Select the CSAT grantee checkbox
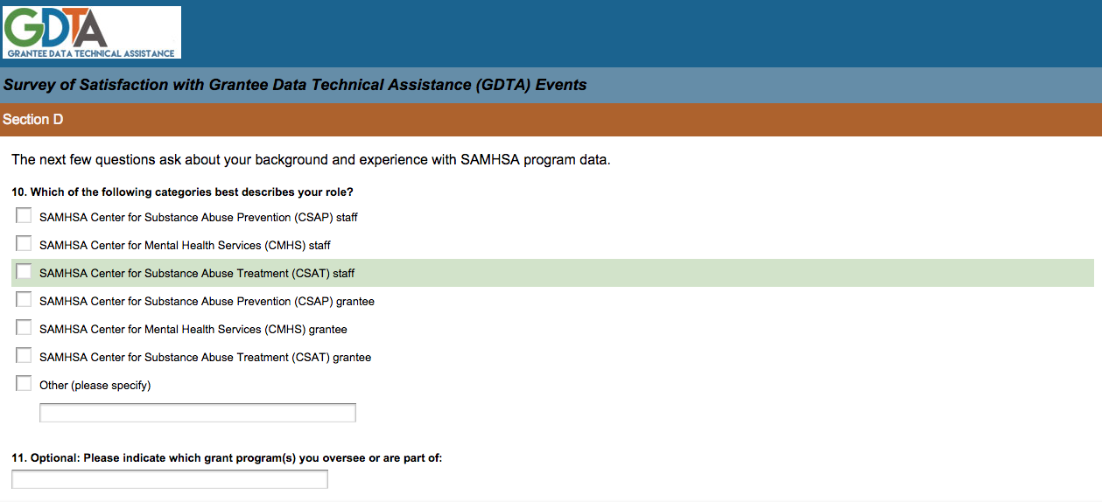 click(24, 355)
